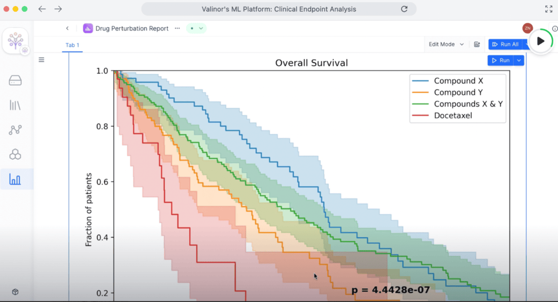Viewport: 558px width, 302px height.
Task: Click the tree logo at top left
Action: [x=16, y=41]
